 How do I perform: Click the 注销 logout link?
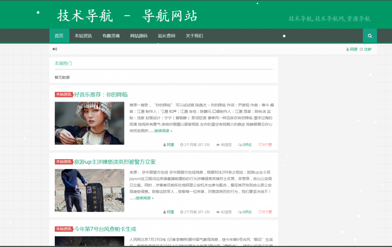click(368, 49)
